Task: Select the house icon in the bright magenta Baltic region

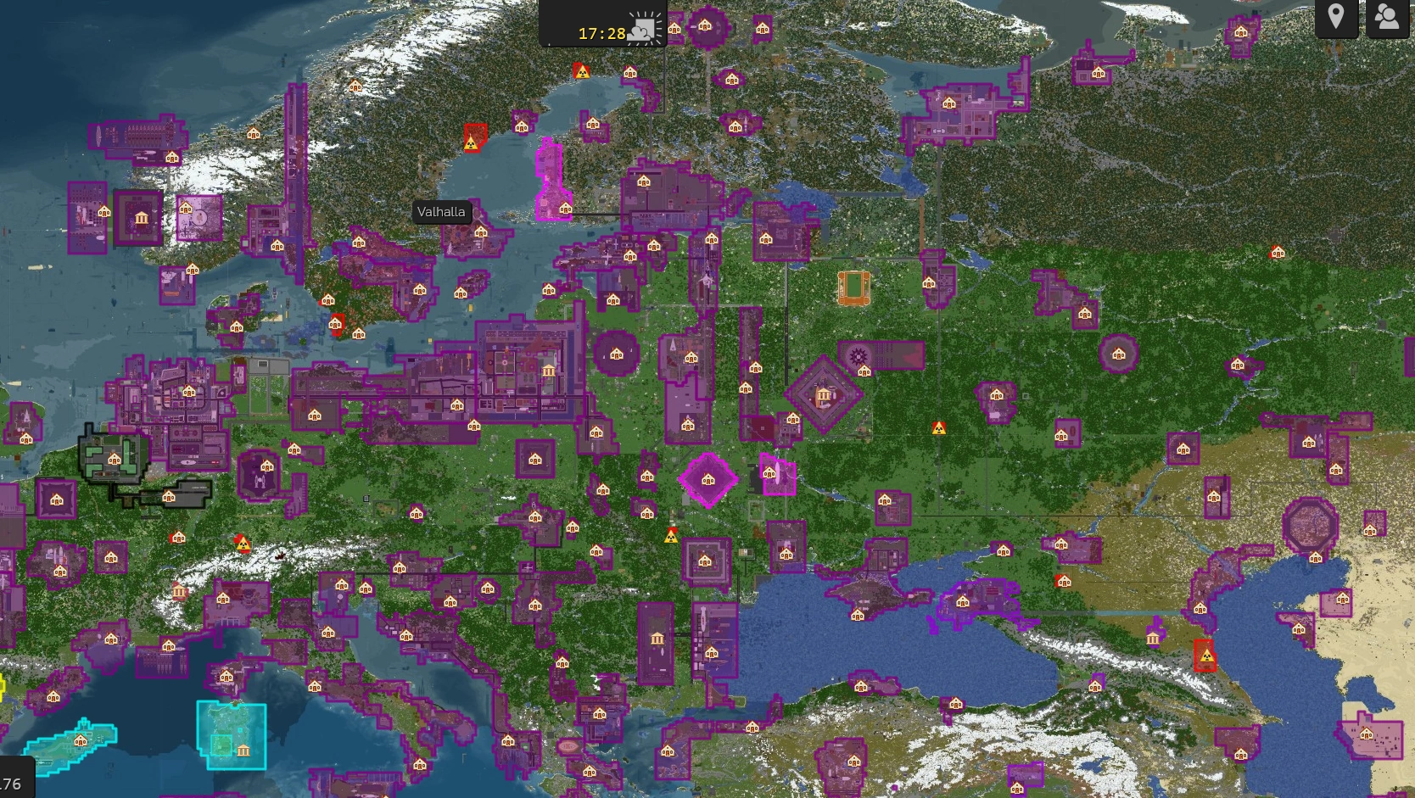Action: 566,209
